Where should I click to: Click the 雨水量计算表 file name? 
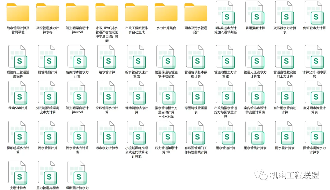pyautogui.click(x=285, y=148)
